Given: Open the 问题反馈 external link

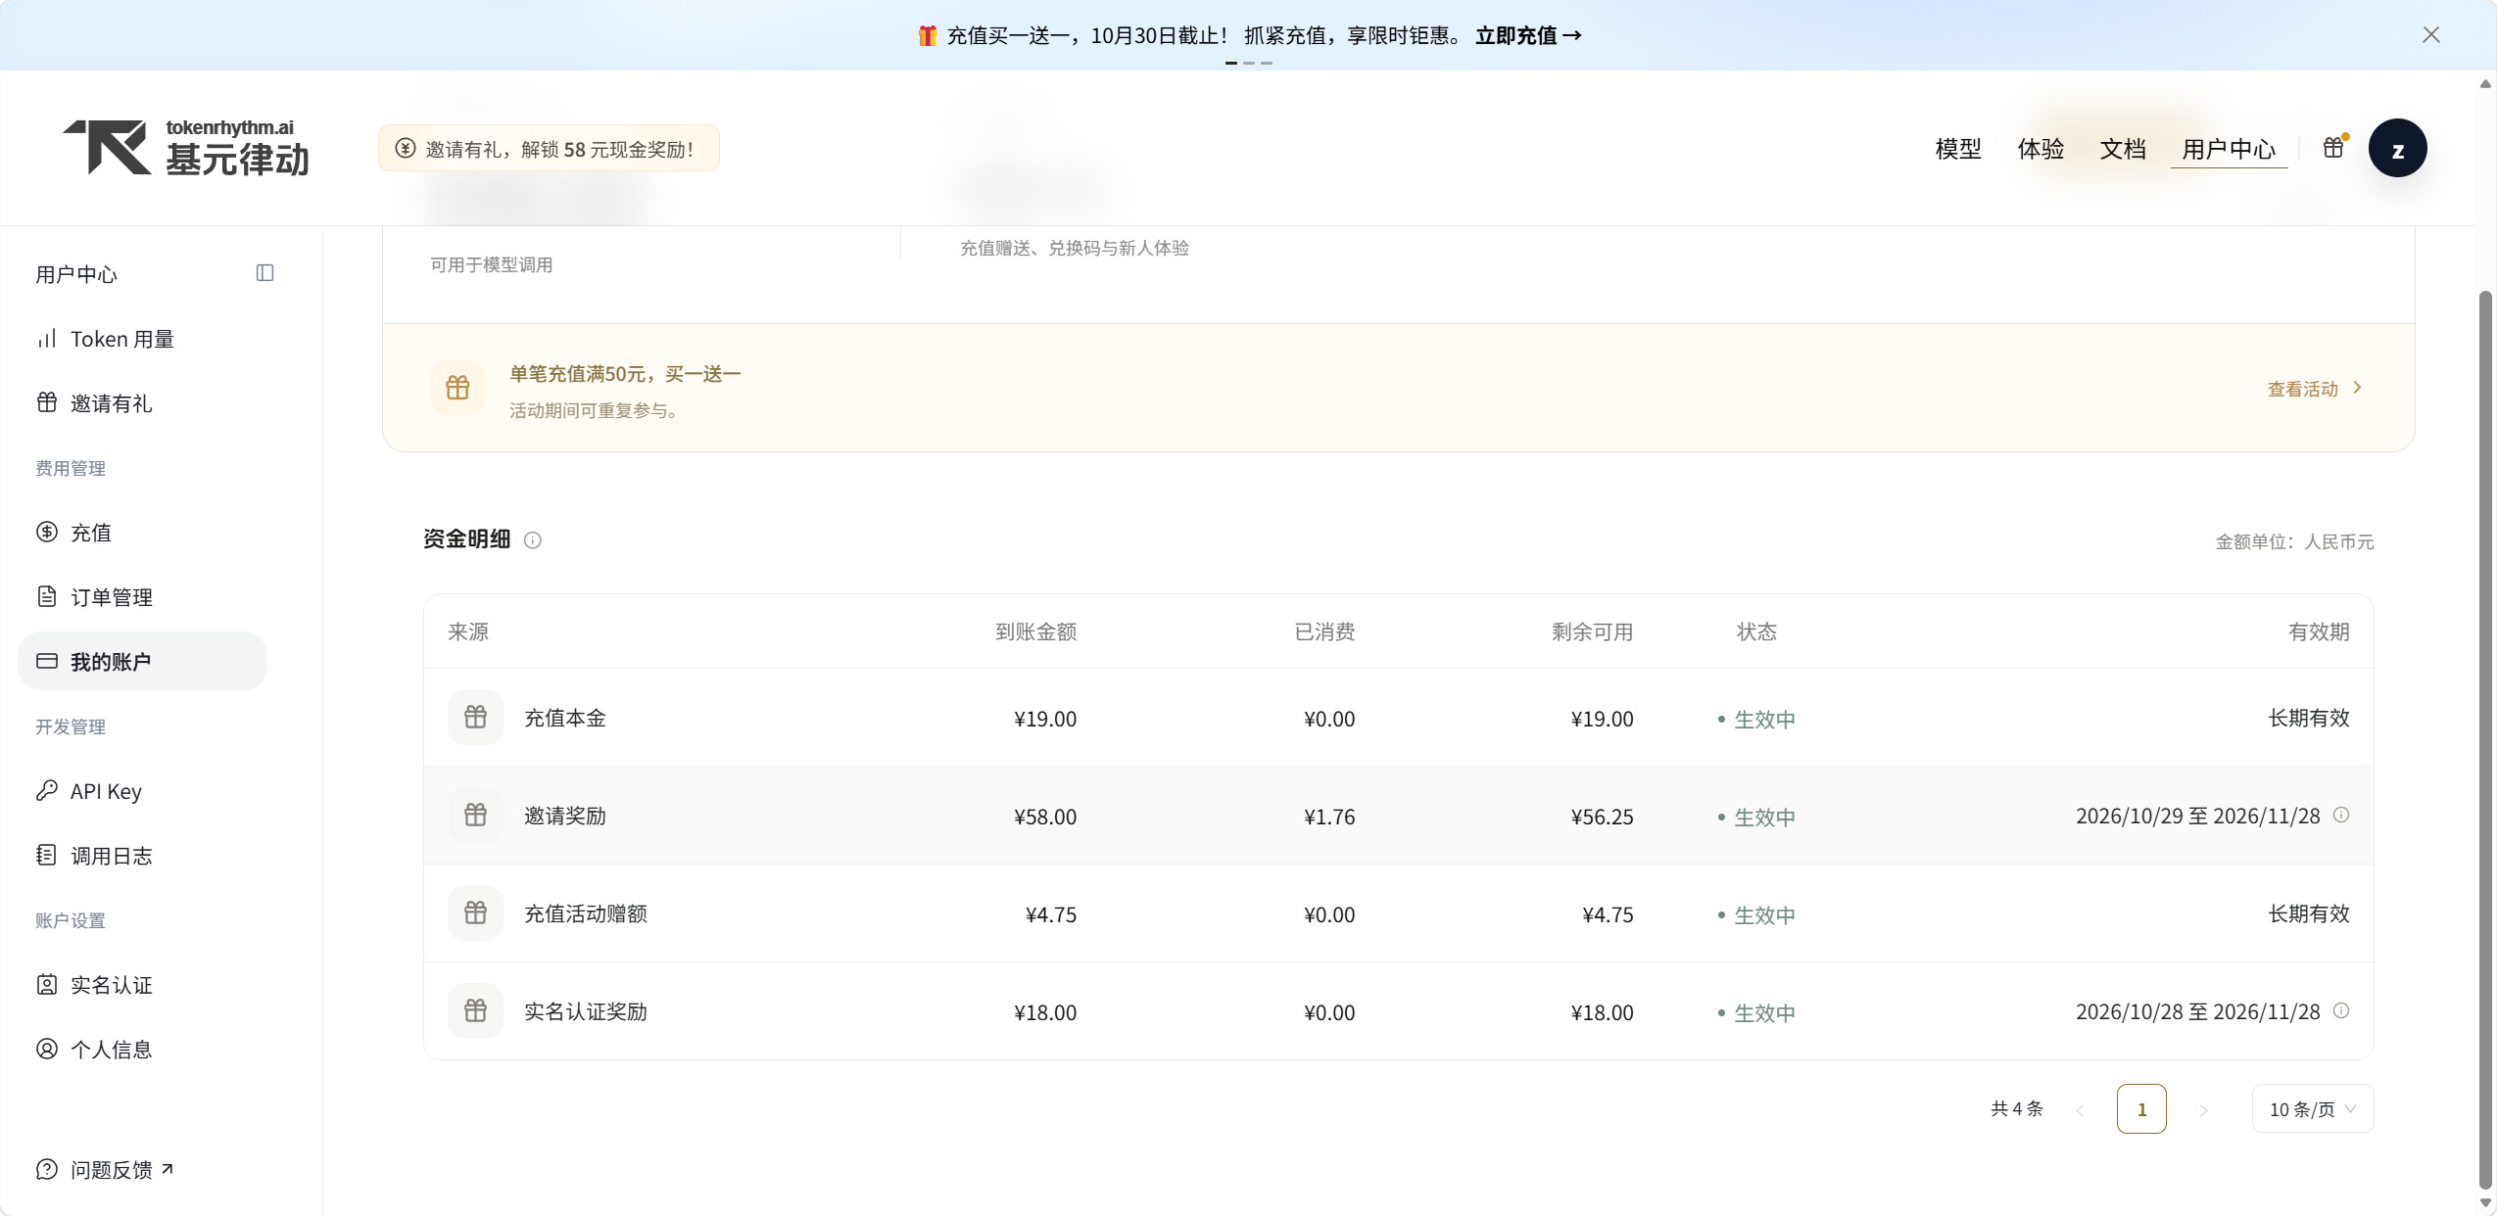Looking at the screenshot, I should (105, 1170).
